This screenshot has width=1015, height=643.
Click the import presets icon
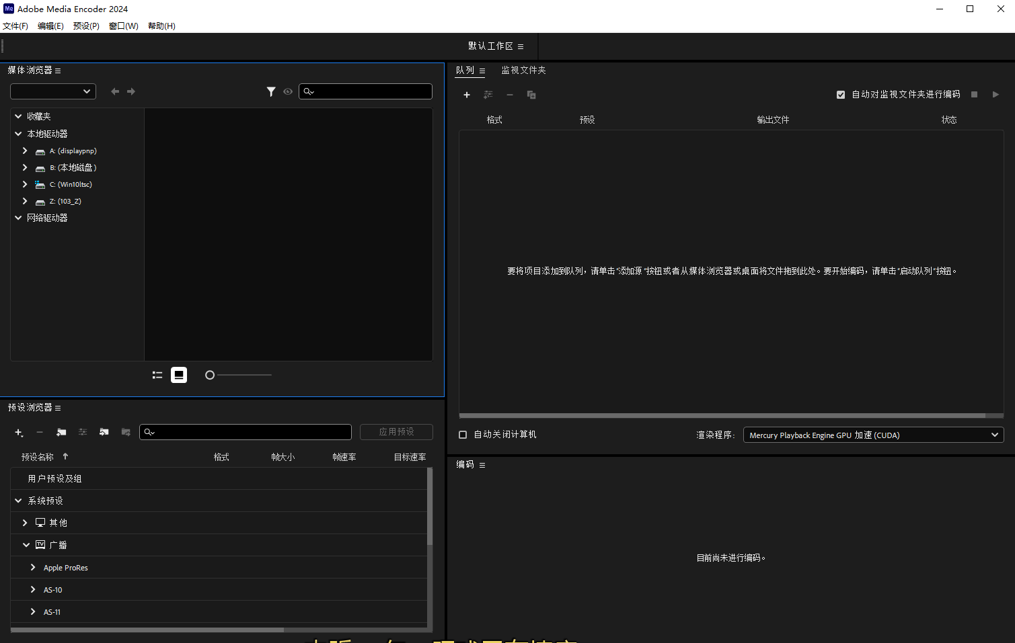104,432
